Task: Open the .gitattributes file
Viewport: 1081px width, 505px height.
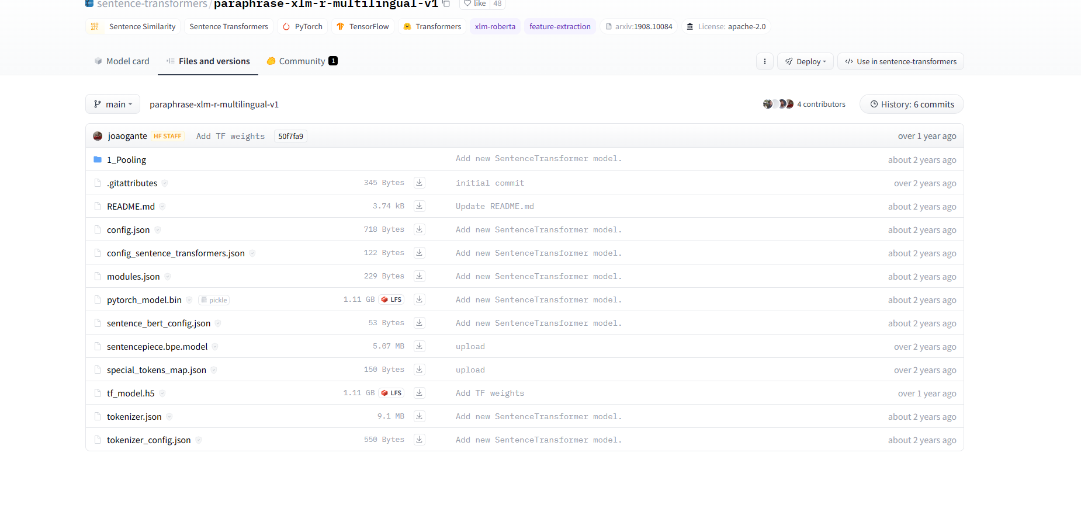Action: pyautogui.click(x=132, y=183)
